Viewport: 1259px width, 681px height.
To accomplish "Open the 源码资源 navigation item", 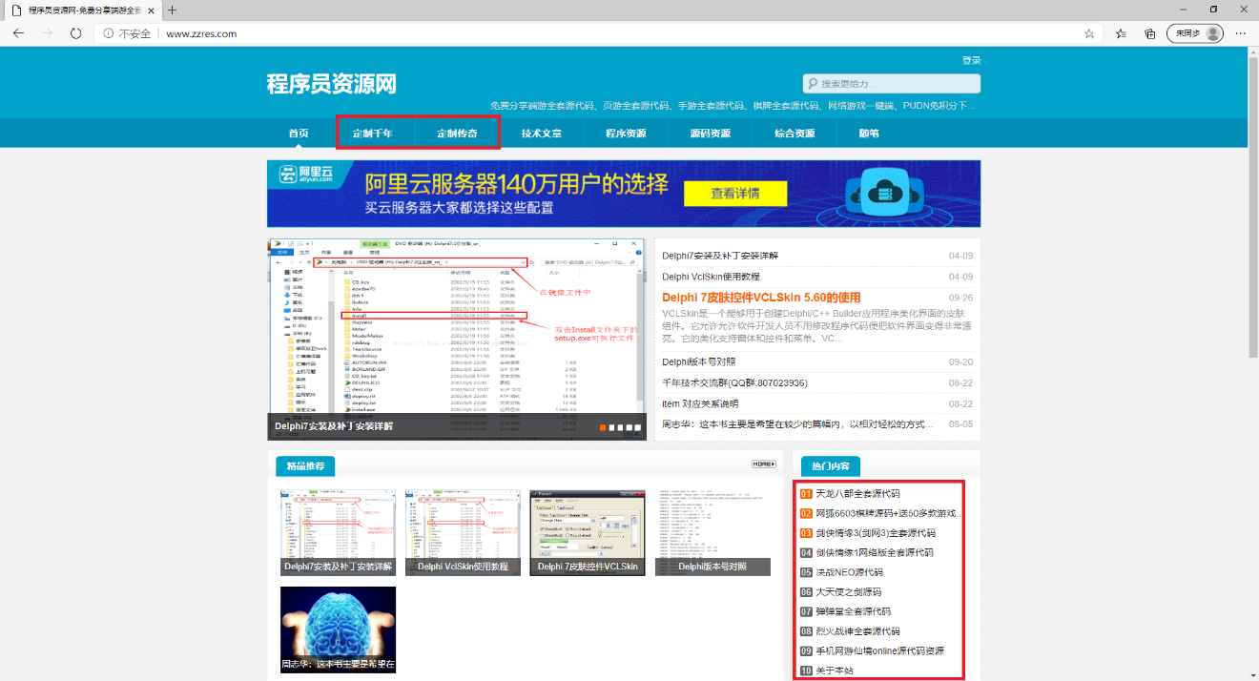I will 711,134.
